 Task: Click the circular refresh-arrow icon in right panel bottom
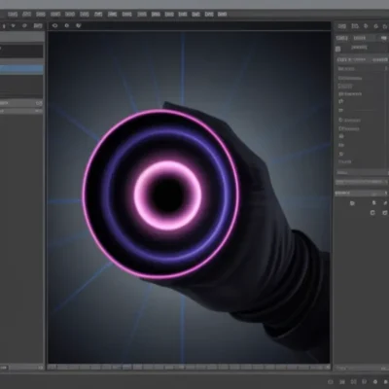click(372, 213)
